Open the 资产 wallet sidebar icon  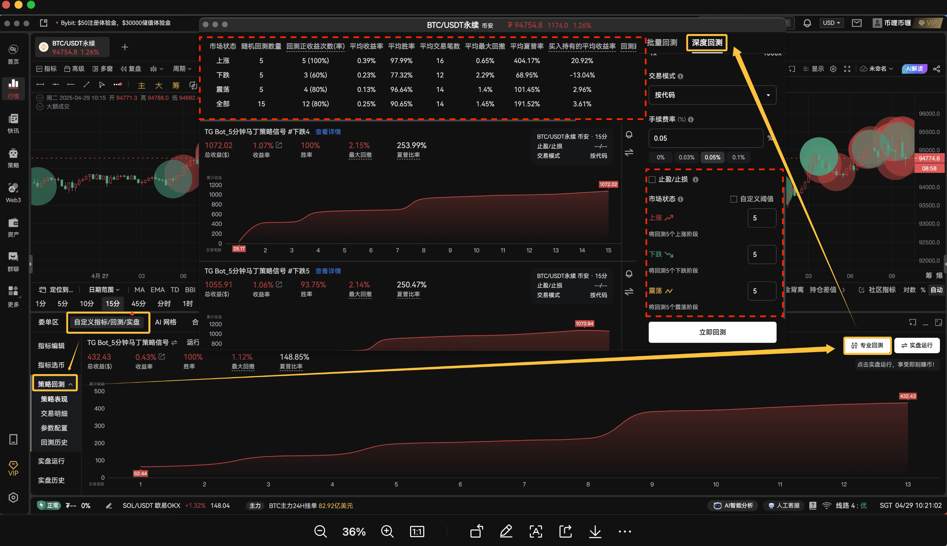[x=13, y=227]
